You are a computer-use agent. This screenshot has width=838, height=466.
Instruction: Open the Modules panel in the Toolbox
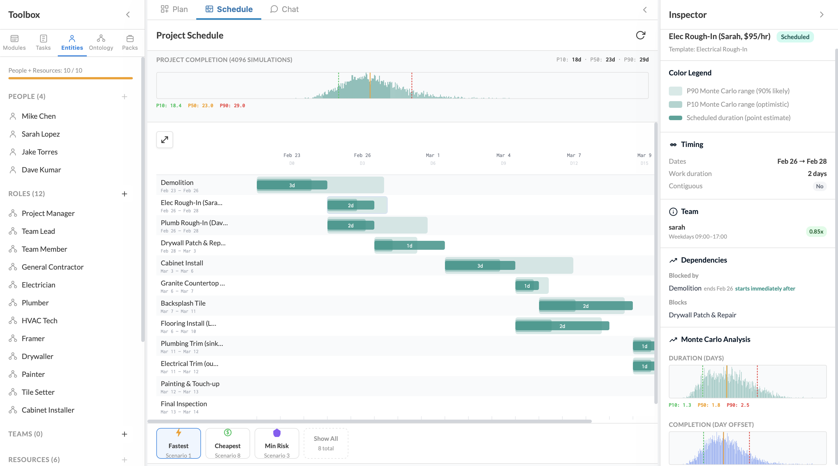pos(14,42)
